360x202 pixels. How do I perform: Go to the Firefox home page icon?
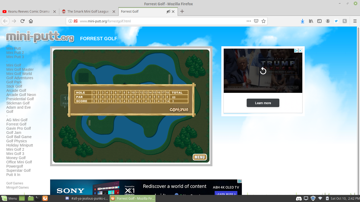pyautogui.click(x=31, y=21)
